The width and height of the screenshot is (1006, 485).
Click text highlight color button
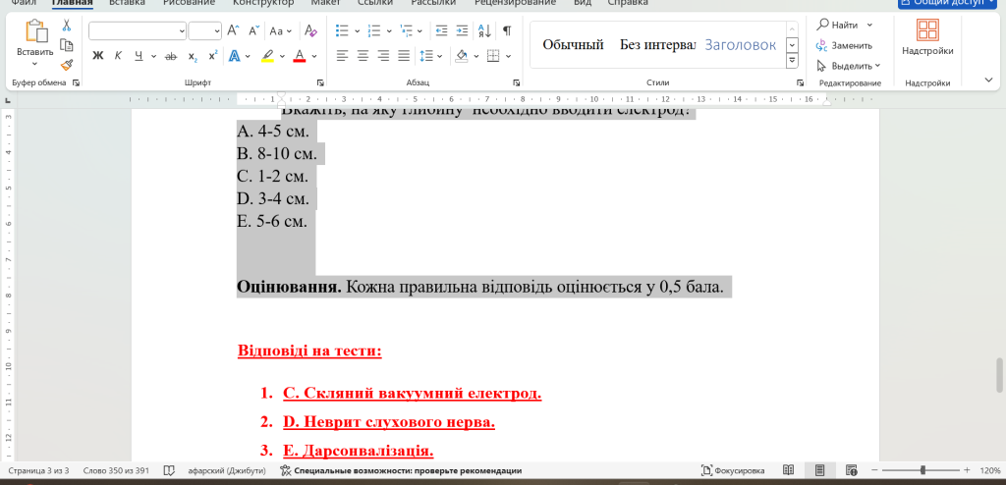(x=268, y=56)
